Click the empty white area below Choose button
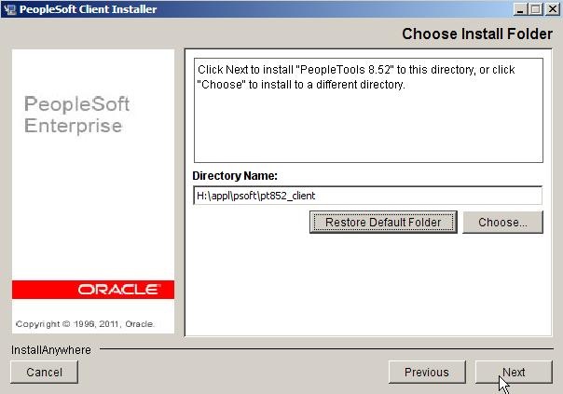Image resolution: width=563 pixels, height=394 pixels. 368,285
